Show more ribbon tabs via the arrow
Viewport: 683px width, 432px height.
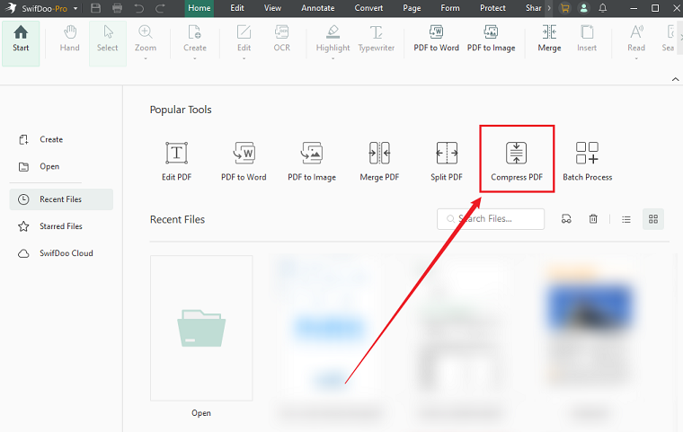tap(549, 8)
